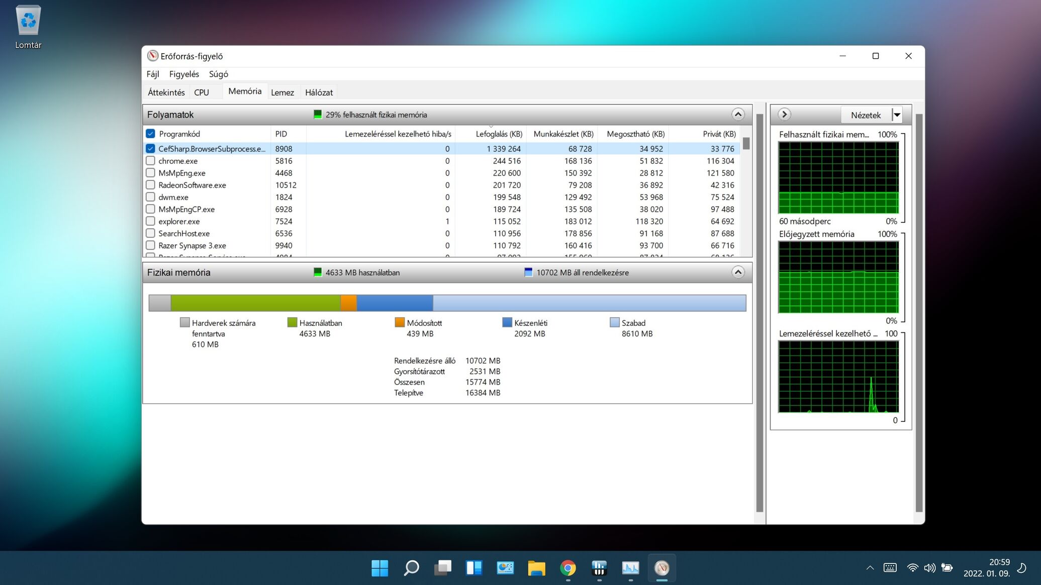This screenshot has height=585, width=1041.
Task: Click the taskbar search magnifier icon
Action: (x=411, y=568)
